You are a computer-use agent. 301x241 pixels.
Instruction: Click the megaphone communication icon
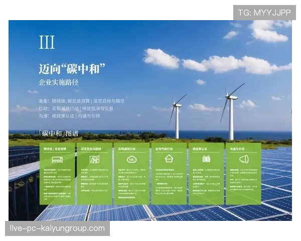pos(244,160)
